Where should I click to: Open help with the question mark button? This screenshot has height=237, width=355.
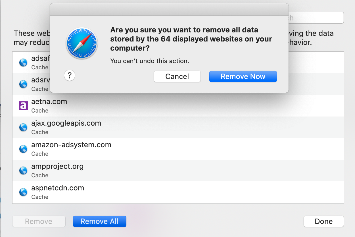(x=70, y=76)
